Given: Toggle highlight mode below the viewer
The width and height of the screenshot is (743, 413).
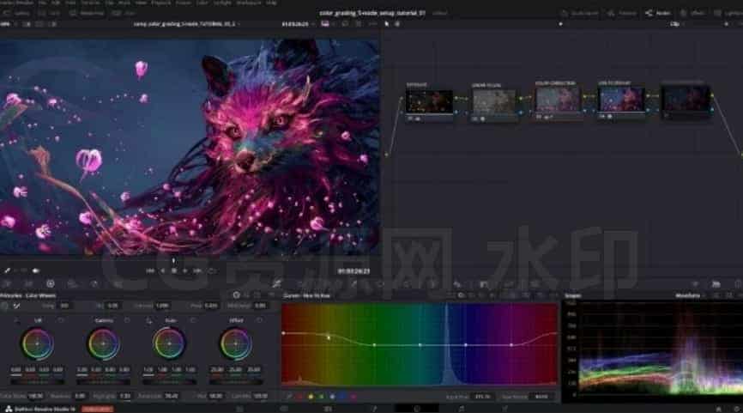Looking at the screenshot, I should pos(35,270).
